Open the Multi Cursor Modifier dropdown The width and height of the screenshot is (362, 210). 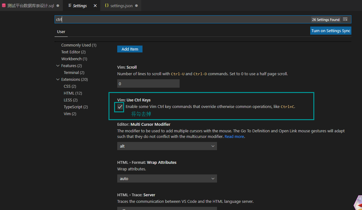(x=167, y=146)
